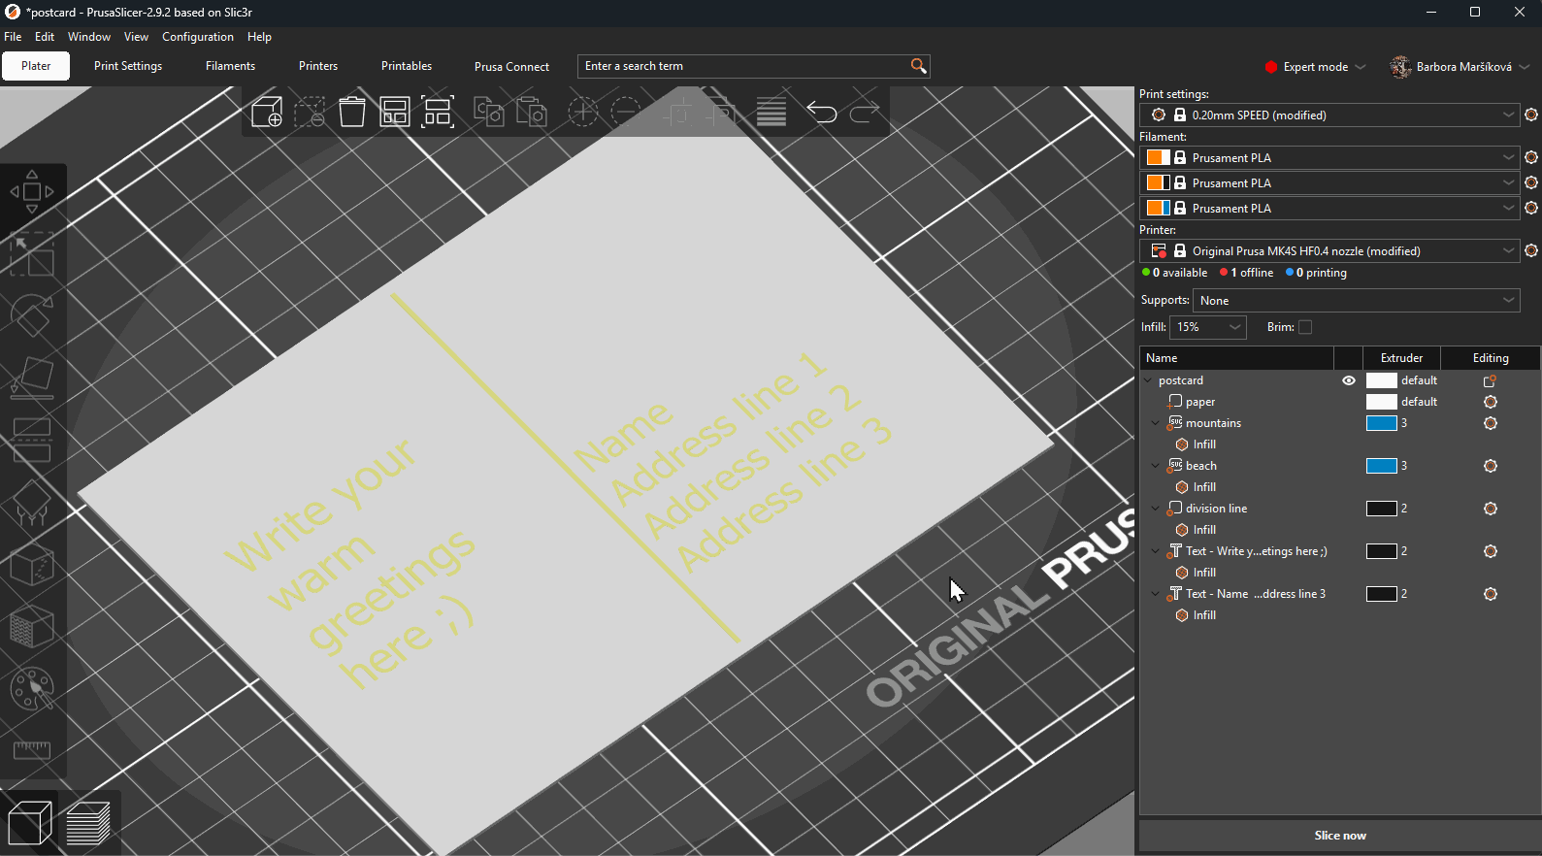Enable the Brim checkbox
The width and height of the screenshot is (1542, 856).
[x=1305, y=327]
